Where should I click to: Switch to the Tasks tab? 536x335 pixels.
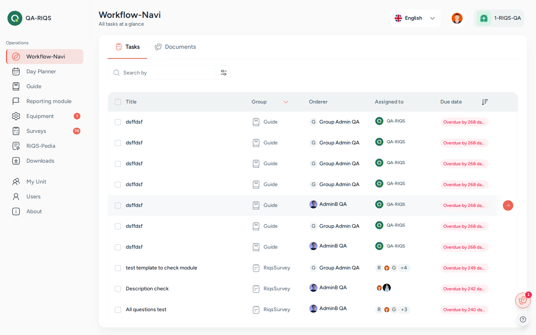coord(127,47)
